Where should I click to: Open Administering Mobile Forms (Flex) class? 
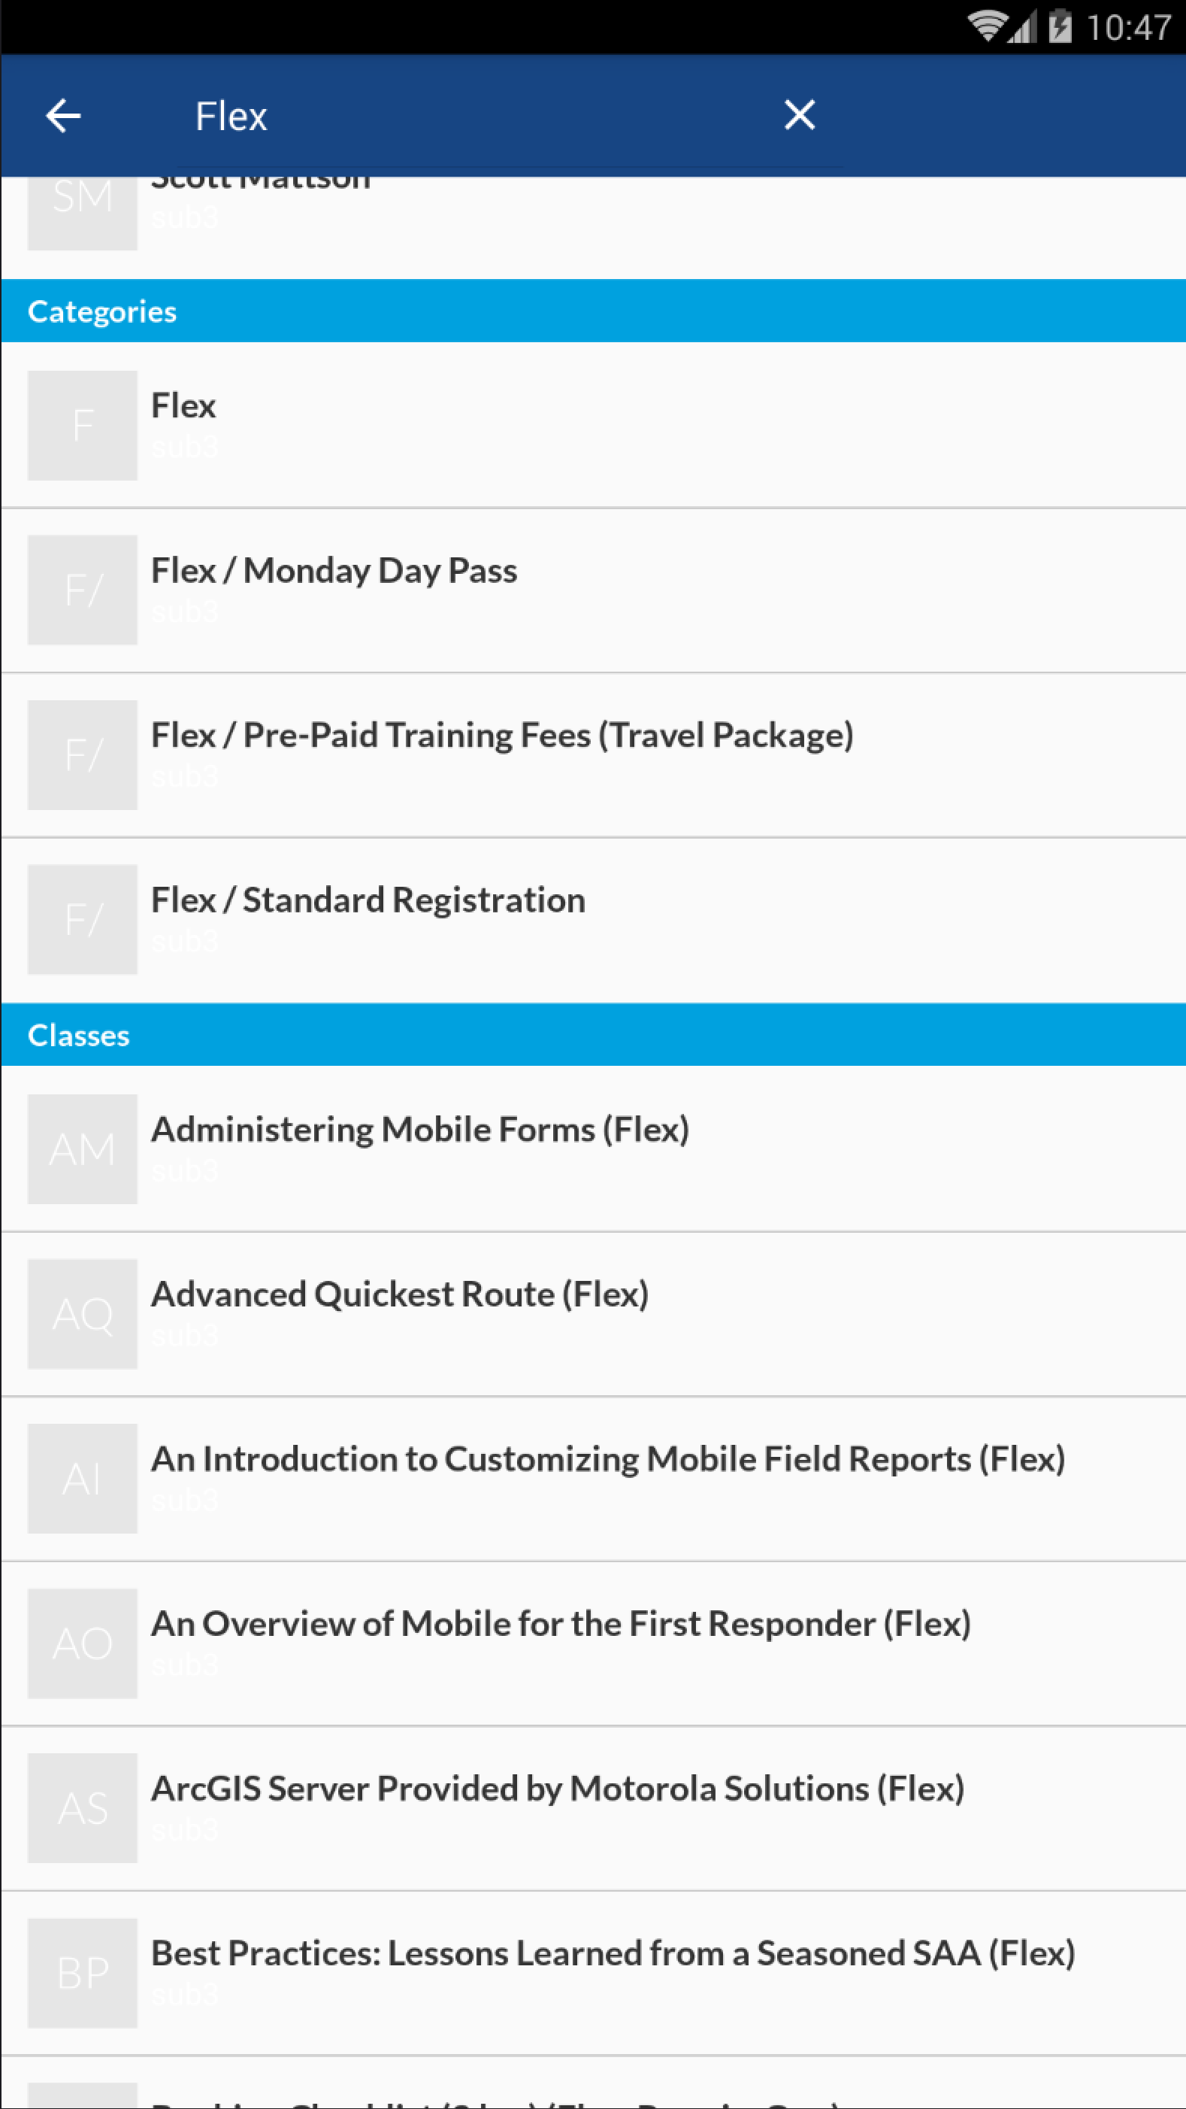tap(593, 1149)
